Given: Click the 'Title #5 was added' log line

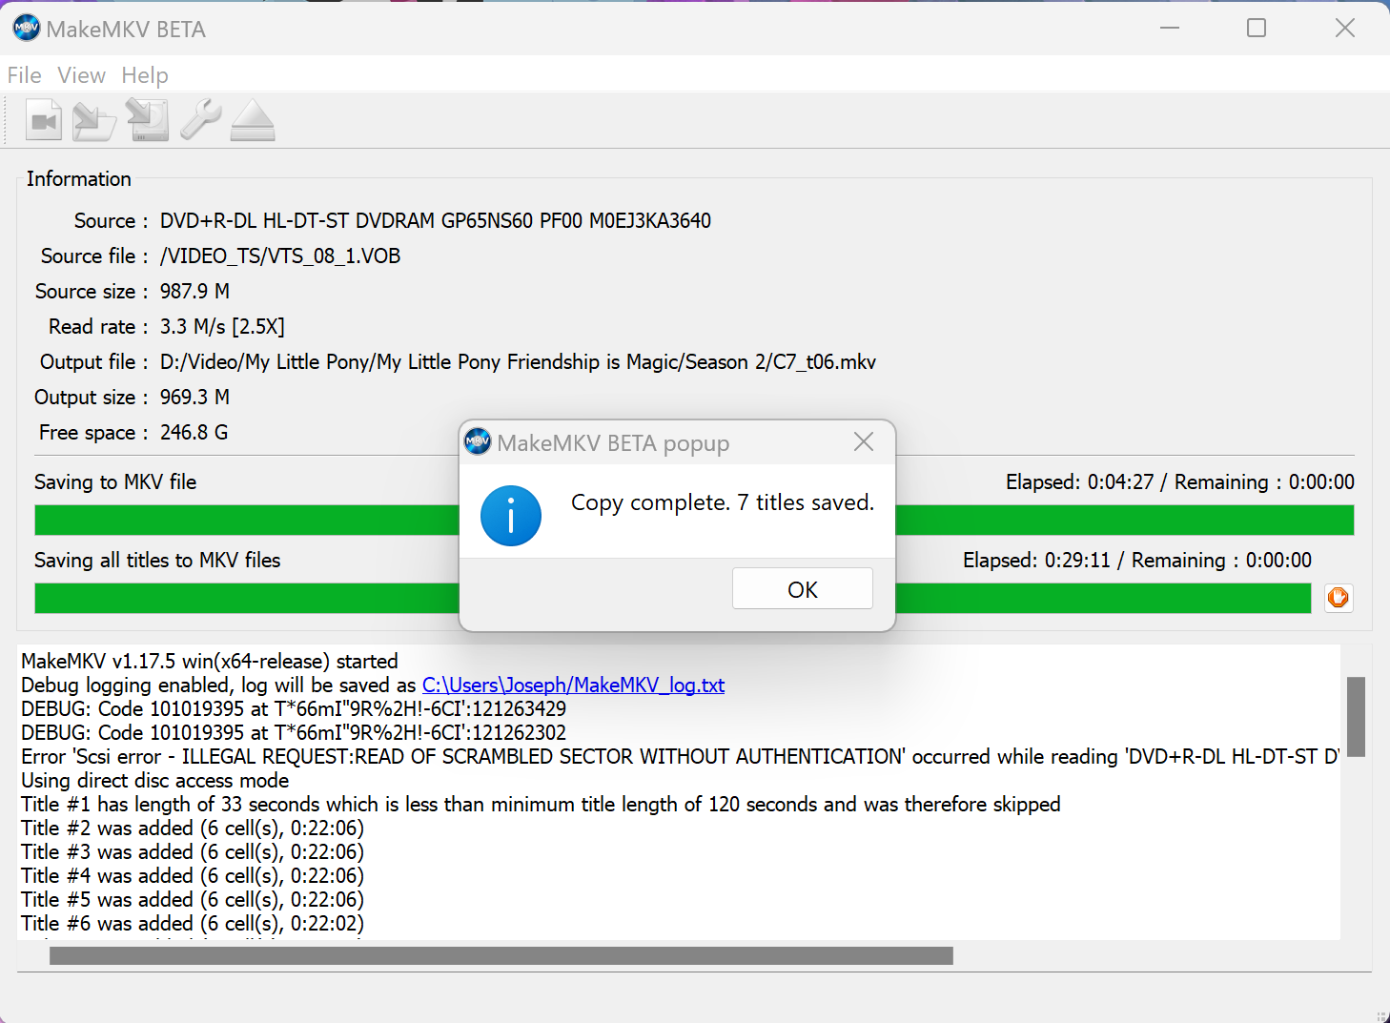Looking at the screenshot, I should [x=193, y=899].
